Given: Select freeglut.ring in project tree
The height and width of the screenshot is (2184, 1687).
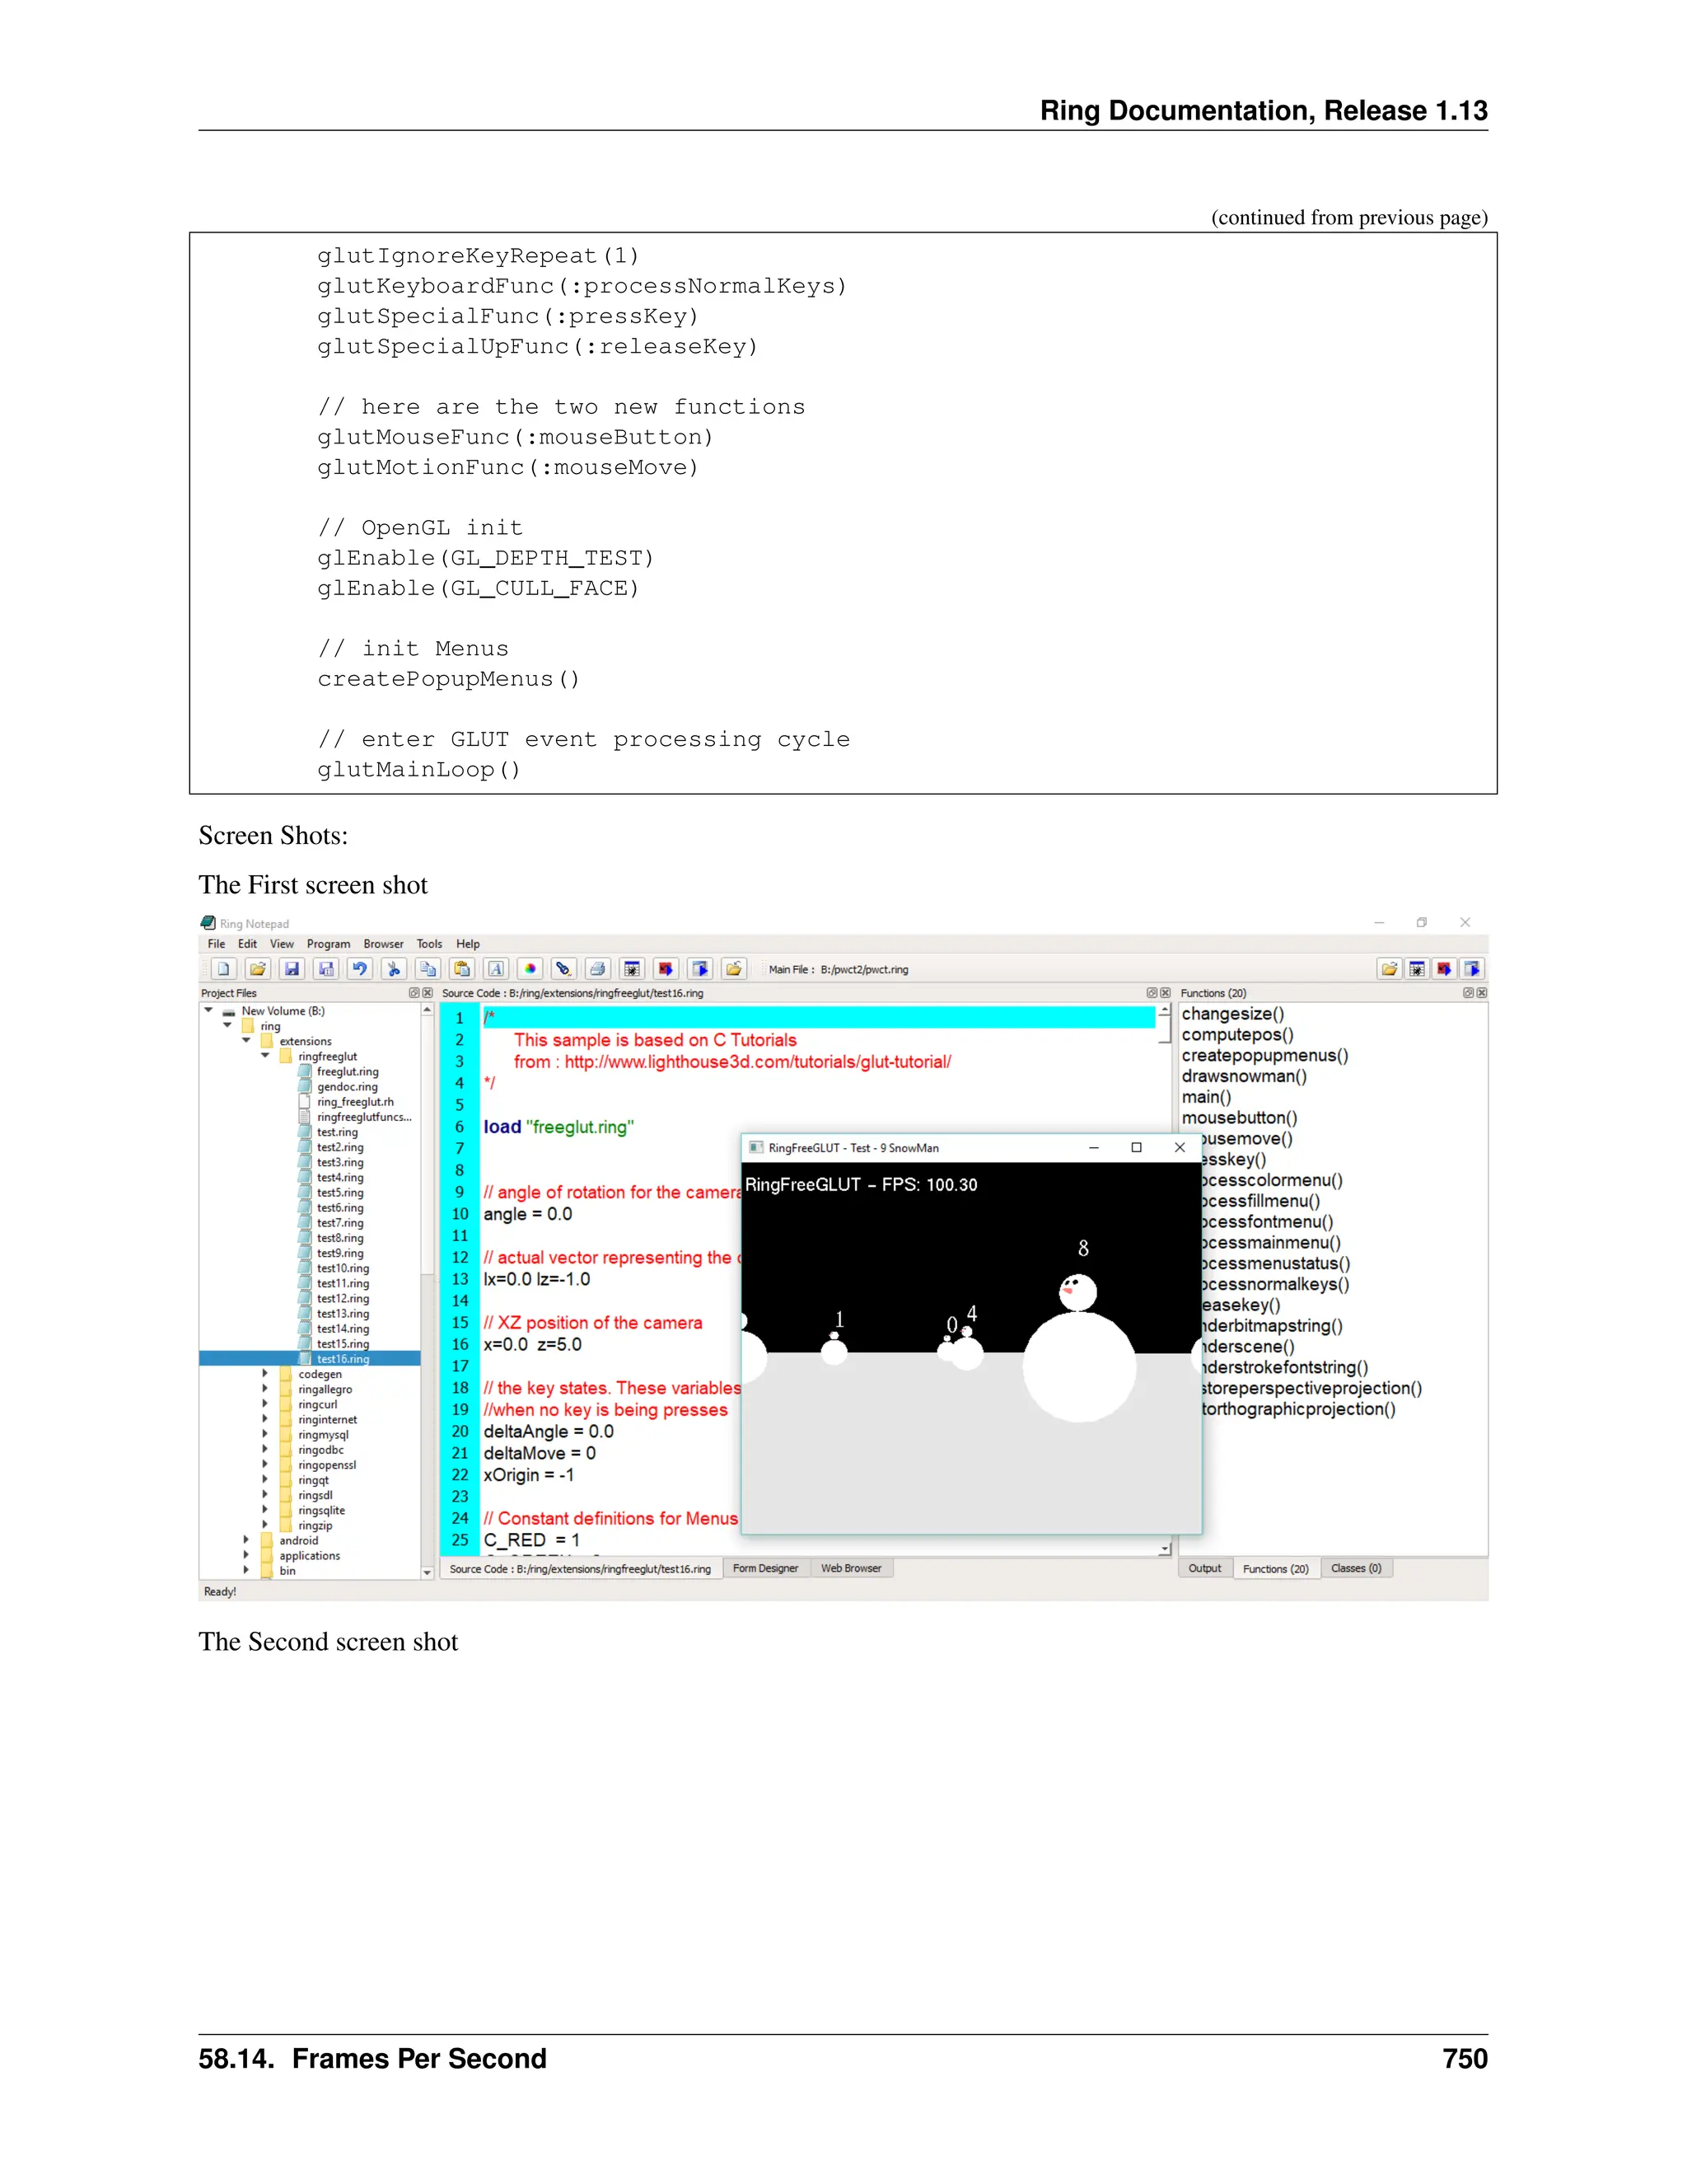Looking at the screenshot, I should tap(347, 1071).
